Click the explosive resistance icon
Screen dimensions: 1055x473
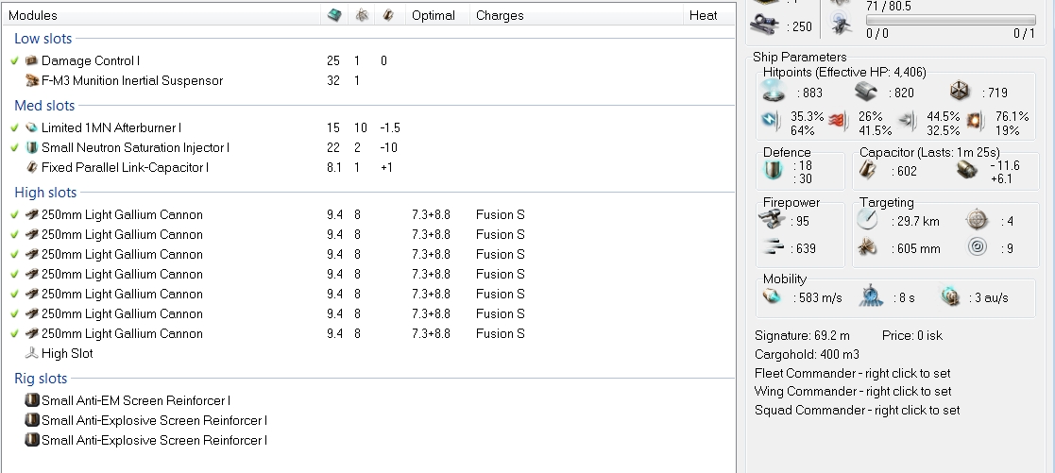coord(976,124)
